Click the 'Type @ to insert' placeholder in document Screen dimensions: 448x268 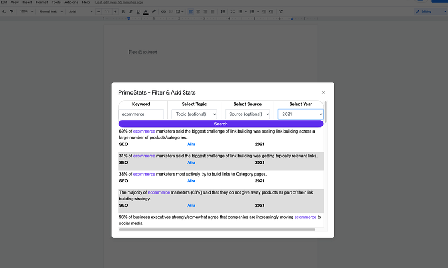click(x=143, y=52)
